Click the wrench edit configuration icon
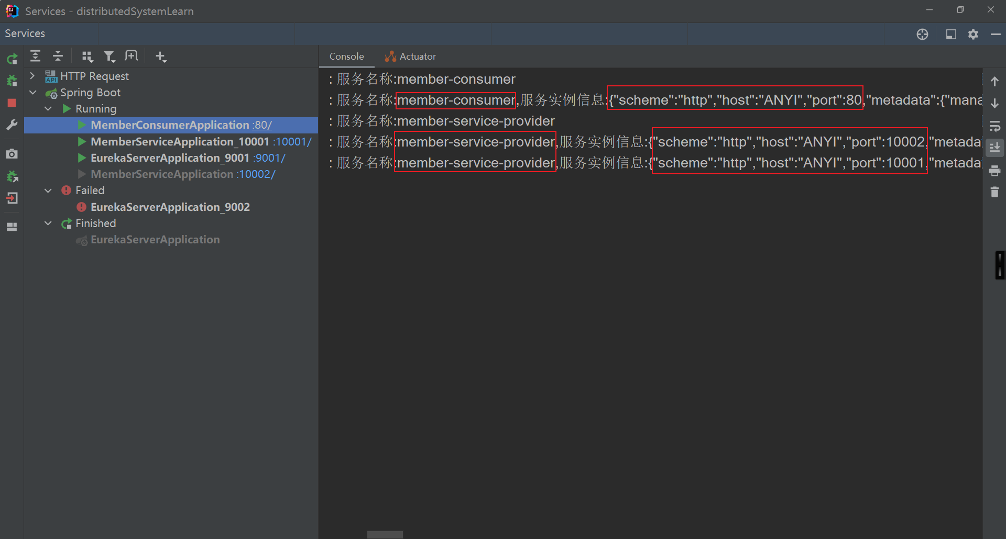Image resolution: width=1006 pixels, height=539 pixels. tap(12, 125)
